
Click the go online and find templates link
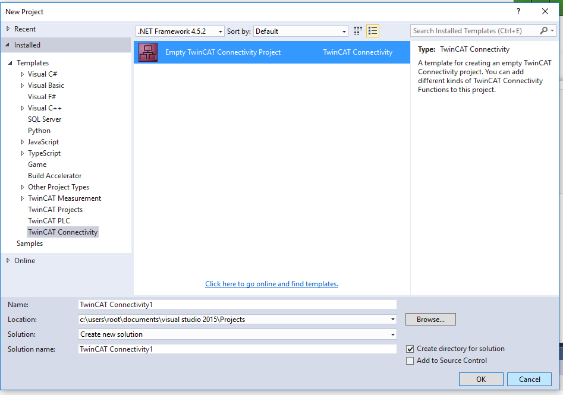[x=272, y=284]
